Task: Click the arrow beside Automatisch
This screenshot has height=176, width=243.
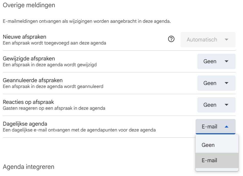Action: 226,40
